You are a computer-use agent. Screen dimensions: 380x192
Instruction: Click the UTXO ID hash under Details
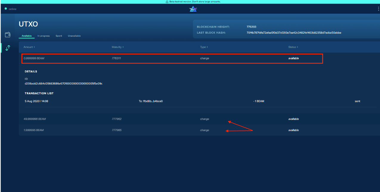tap(63, 84)
